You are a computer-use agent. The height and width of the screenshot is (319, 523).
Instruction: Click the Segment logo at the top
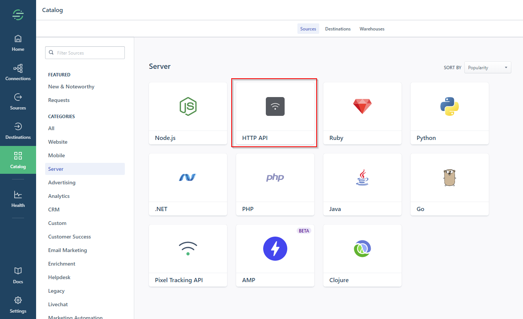click(x=18, y=15)
